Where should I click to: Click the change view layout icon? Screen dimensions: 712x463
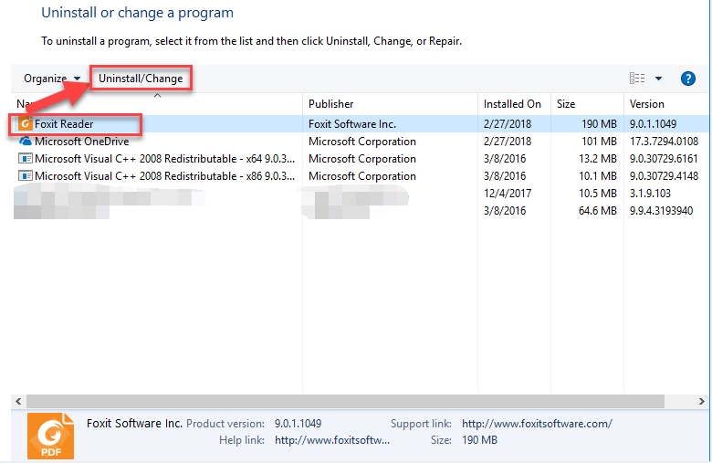[637, 79]
